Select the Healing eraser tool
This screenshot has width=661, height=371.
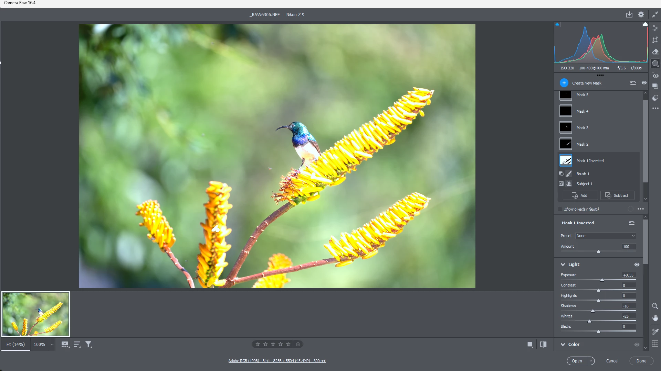point(655,52)
